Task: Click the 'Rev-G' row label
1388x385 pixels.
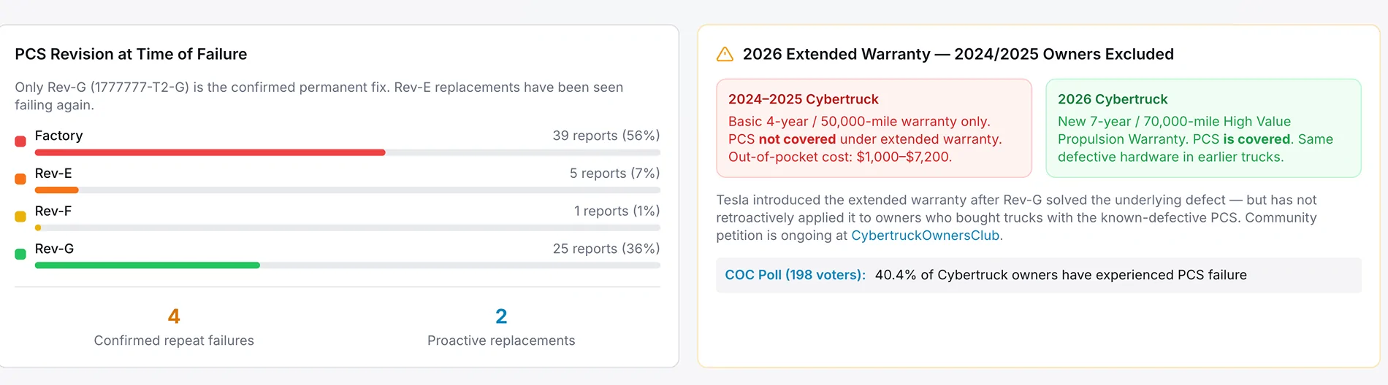Action: click(x=54, y=249)
